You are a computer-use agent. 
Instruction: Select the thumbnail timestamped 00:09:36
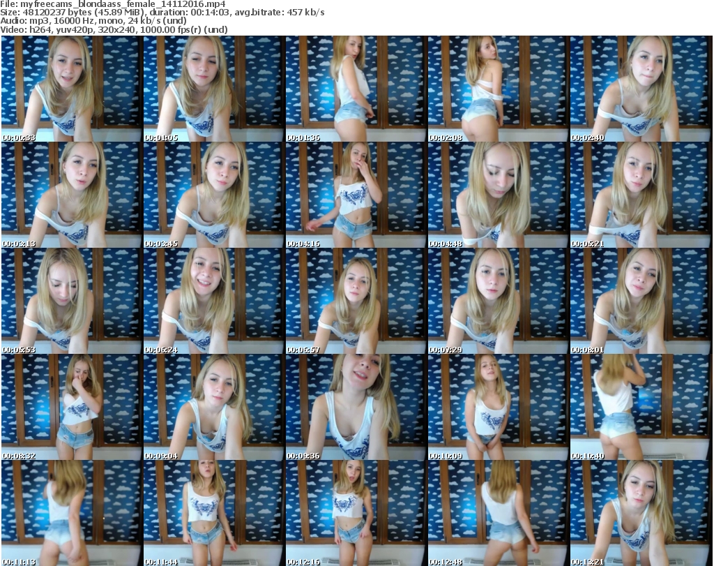tap(356, 407)
